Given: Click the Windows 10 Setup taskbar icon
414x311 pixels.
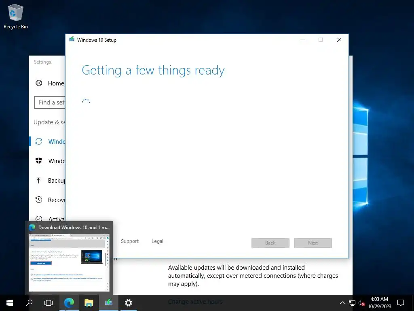Looking at the screenshot, I should click(x=108, y=303).
